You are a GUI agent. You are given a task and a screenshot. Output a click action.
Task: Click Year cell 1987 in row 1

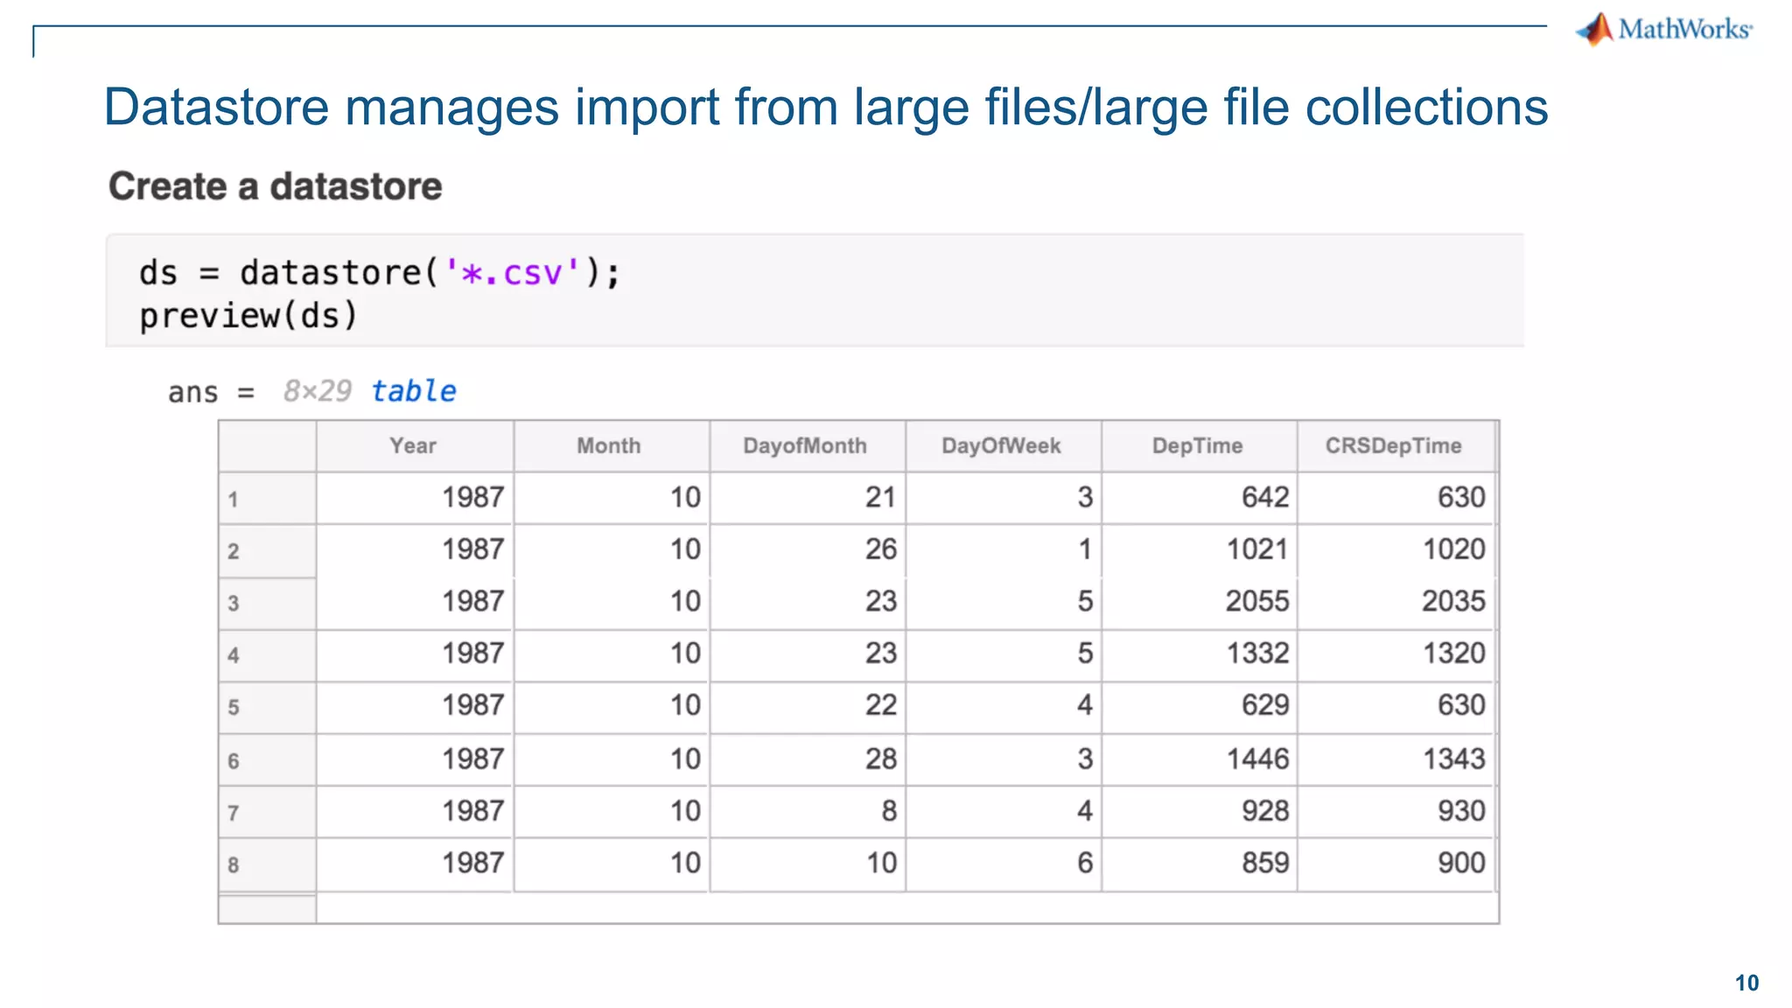[x=415, y=498]
